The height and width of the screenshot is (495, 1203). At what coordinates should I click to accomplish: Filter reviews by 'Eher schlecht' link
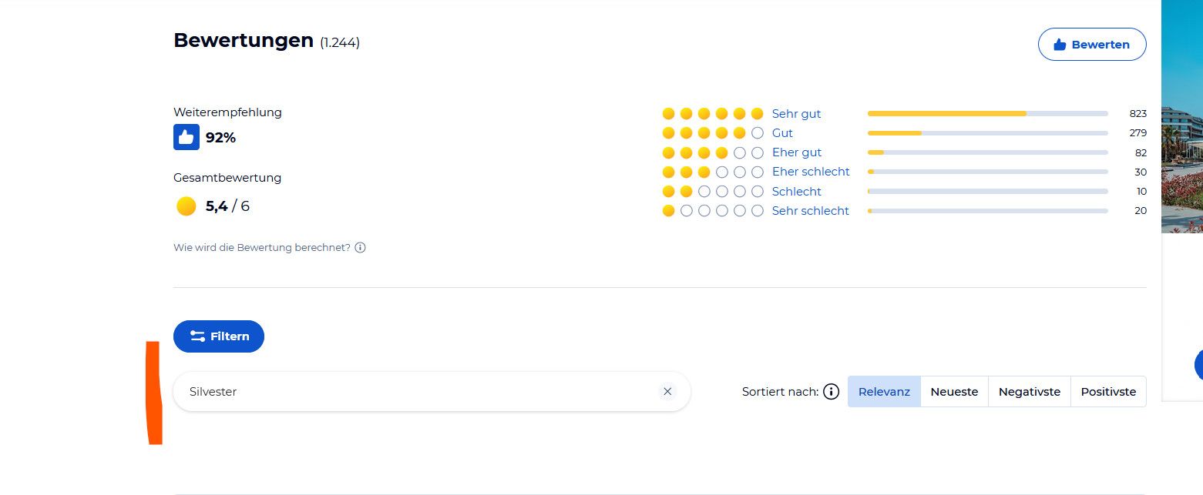pos(811,172)
